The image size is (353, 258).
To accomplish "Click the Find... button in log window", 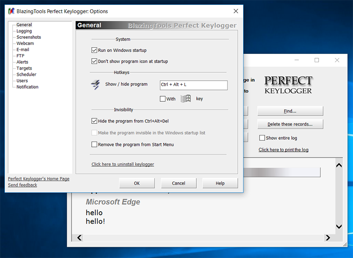I will (290, 111).
